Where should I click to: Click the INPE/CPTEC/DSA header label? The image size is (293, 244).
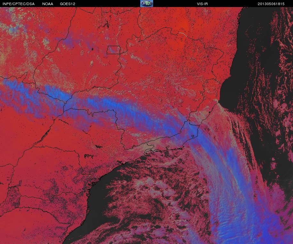[x=19, y=4]
